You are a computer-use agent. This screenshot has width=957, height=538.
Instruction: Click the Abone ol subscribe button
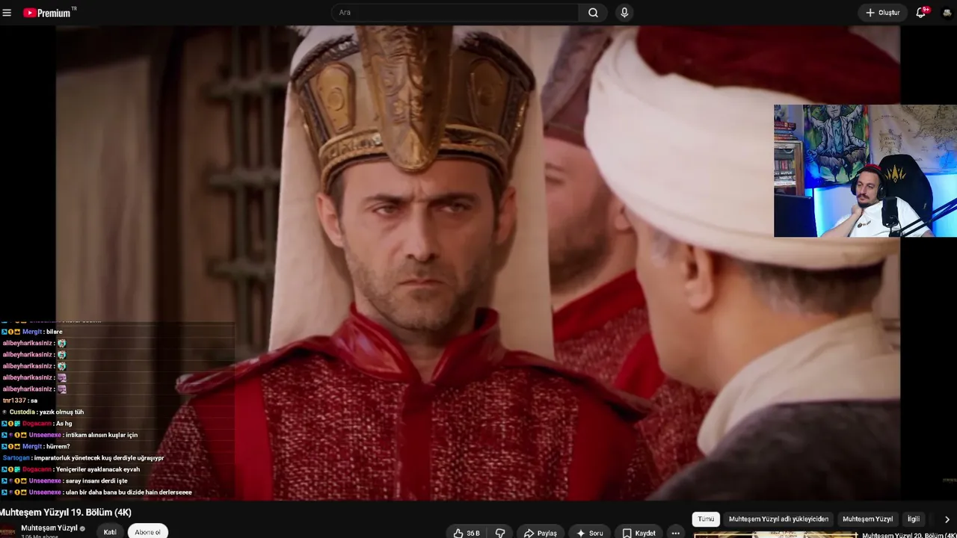click(148, 532)
